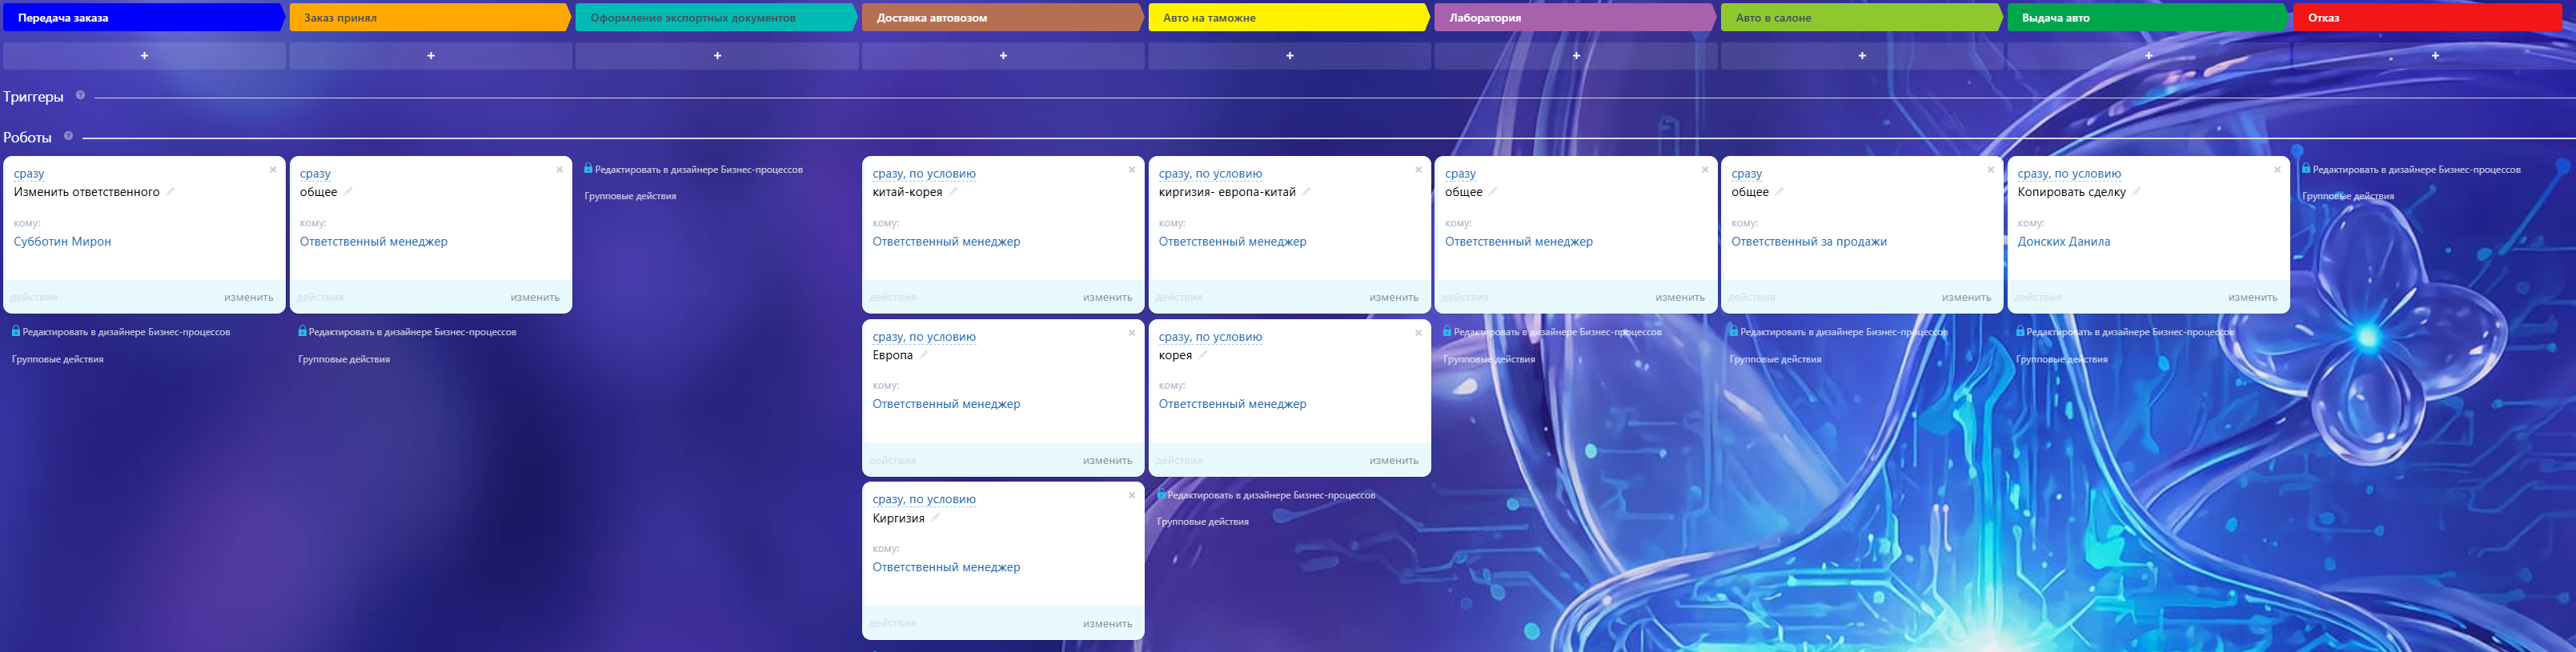Remove the Киргизия robot card
2576x652 pixels.
1132,496
